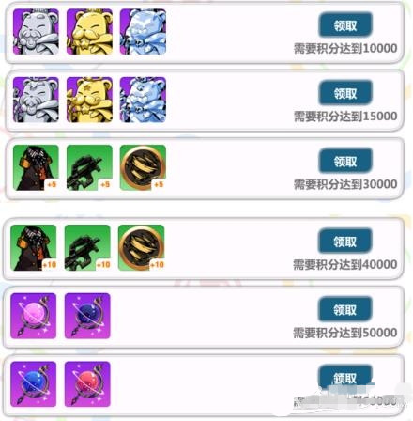The width and height of the screenshot is (413, 421).
Task: Select the ice-blue bear icon in the 10000 row
Action: 143,32
